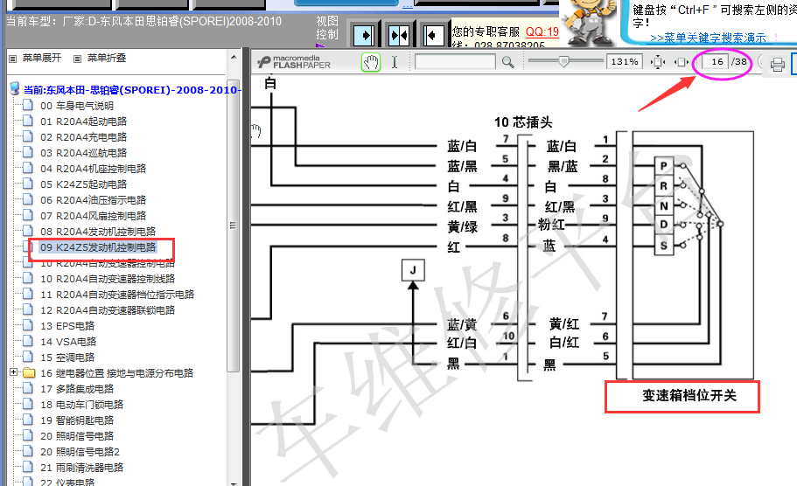Click the view control arrow-left panel button
Screen dimensions: 797x486
[x=432, y=36]
